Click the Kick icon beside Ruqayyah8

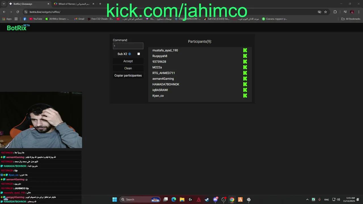coord(245,56)
